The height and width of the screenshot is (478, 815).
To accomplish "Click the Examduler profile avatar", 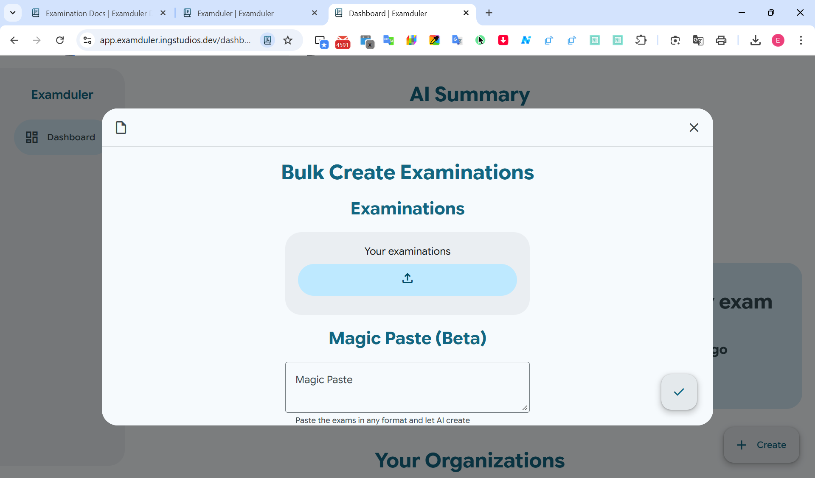I will click(x=778, y=40).
